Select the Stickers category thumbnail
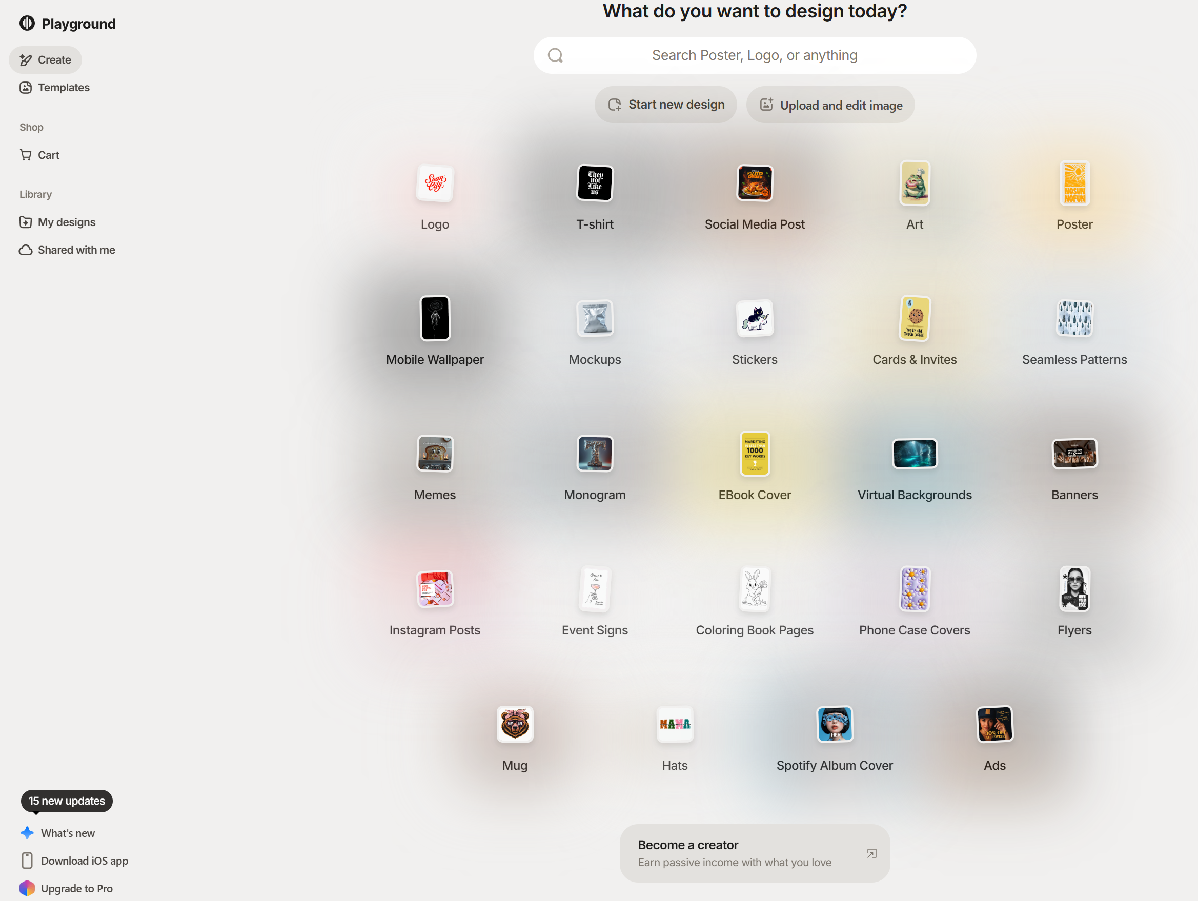Screen dimensions: 1198x901 [755, 318]
